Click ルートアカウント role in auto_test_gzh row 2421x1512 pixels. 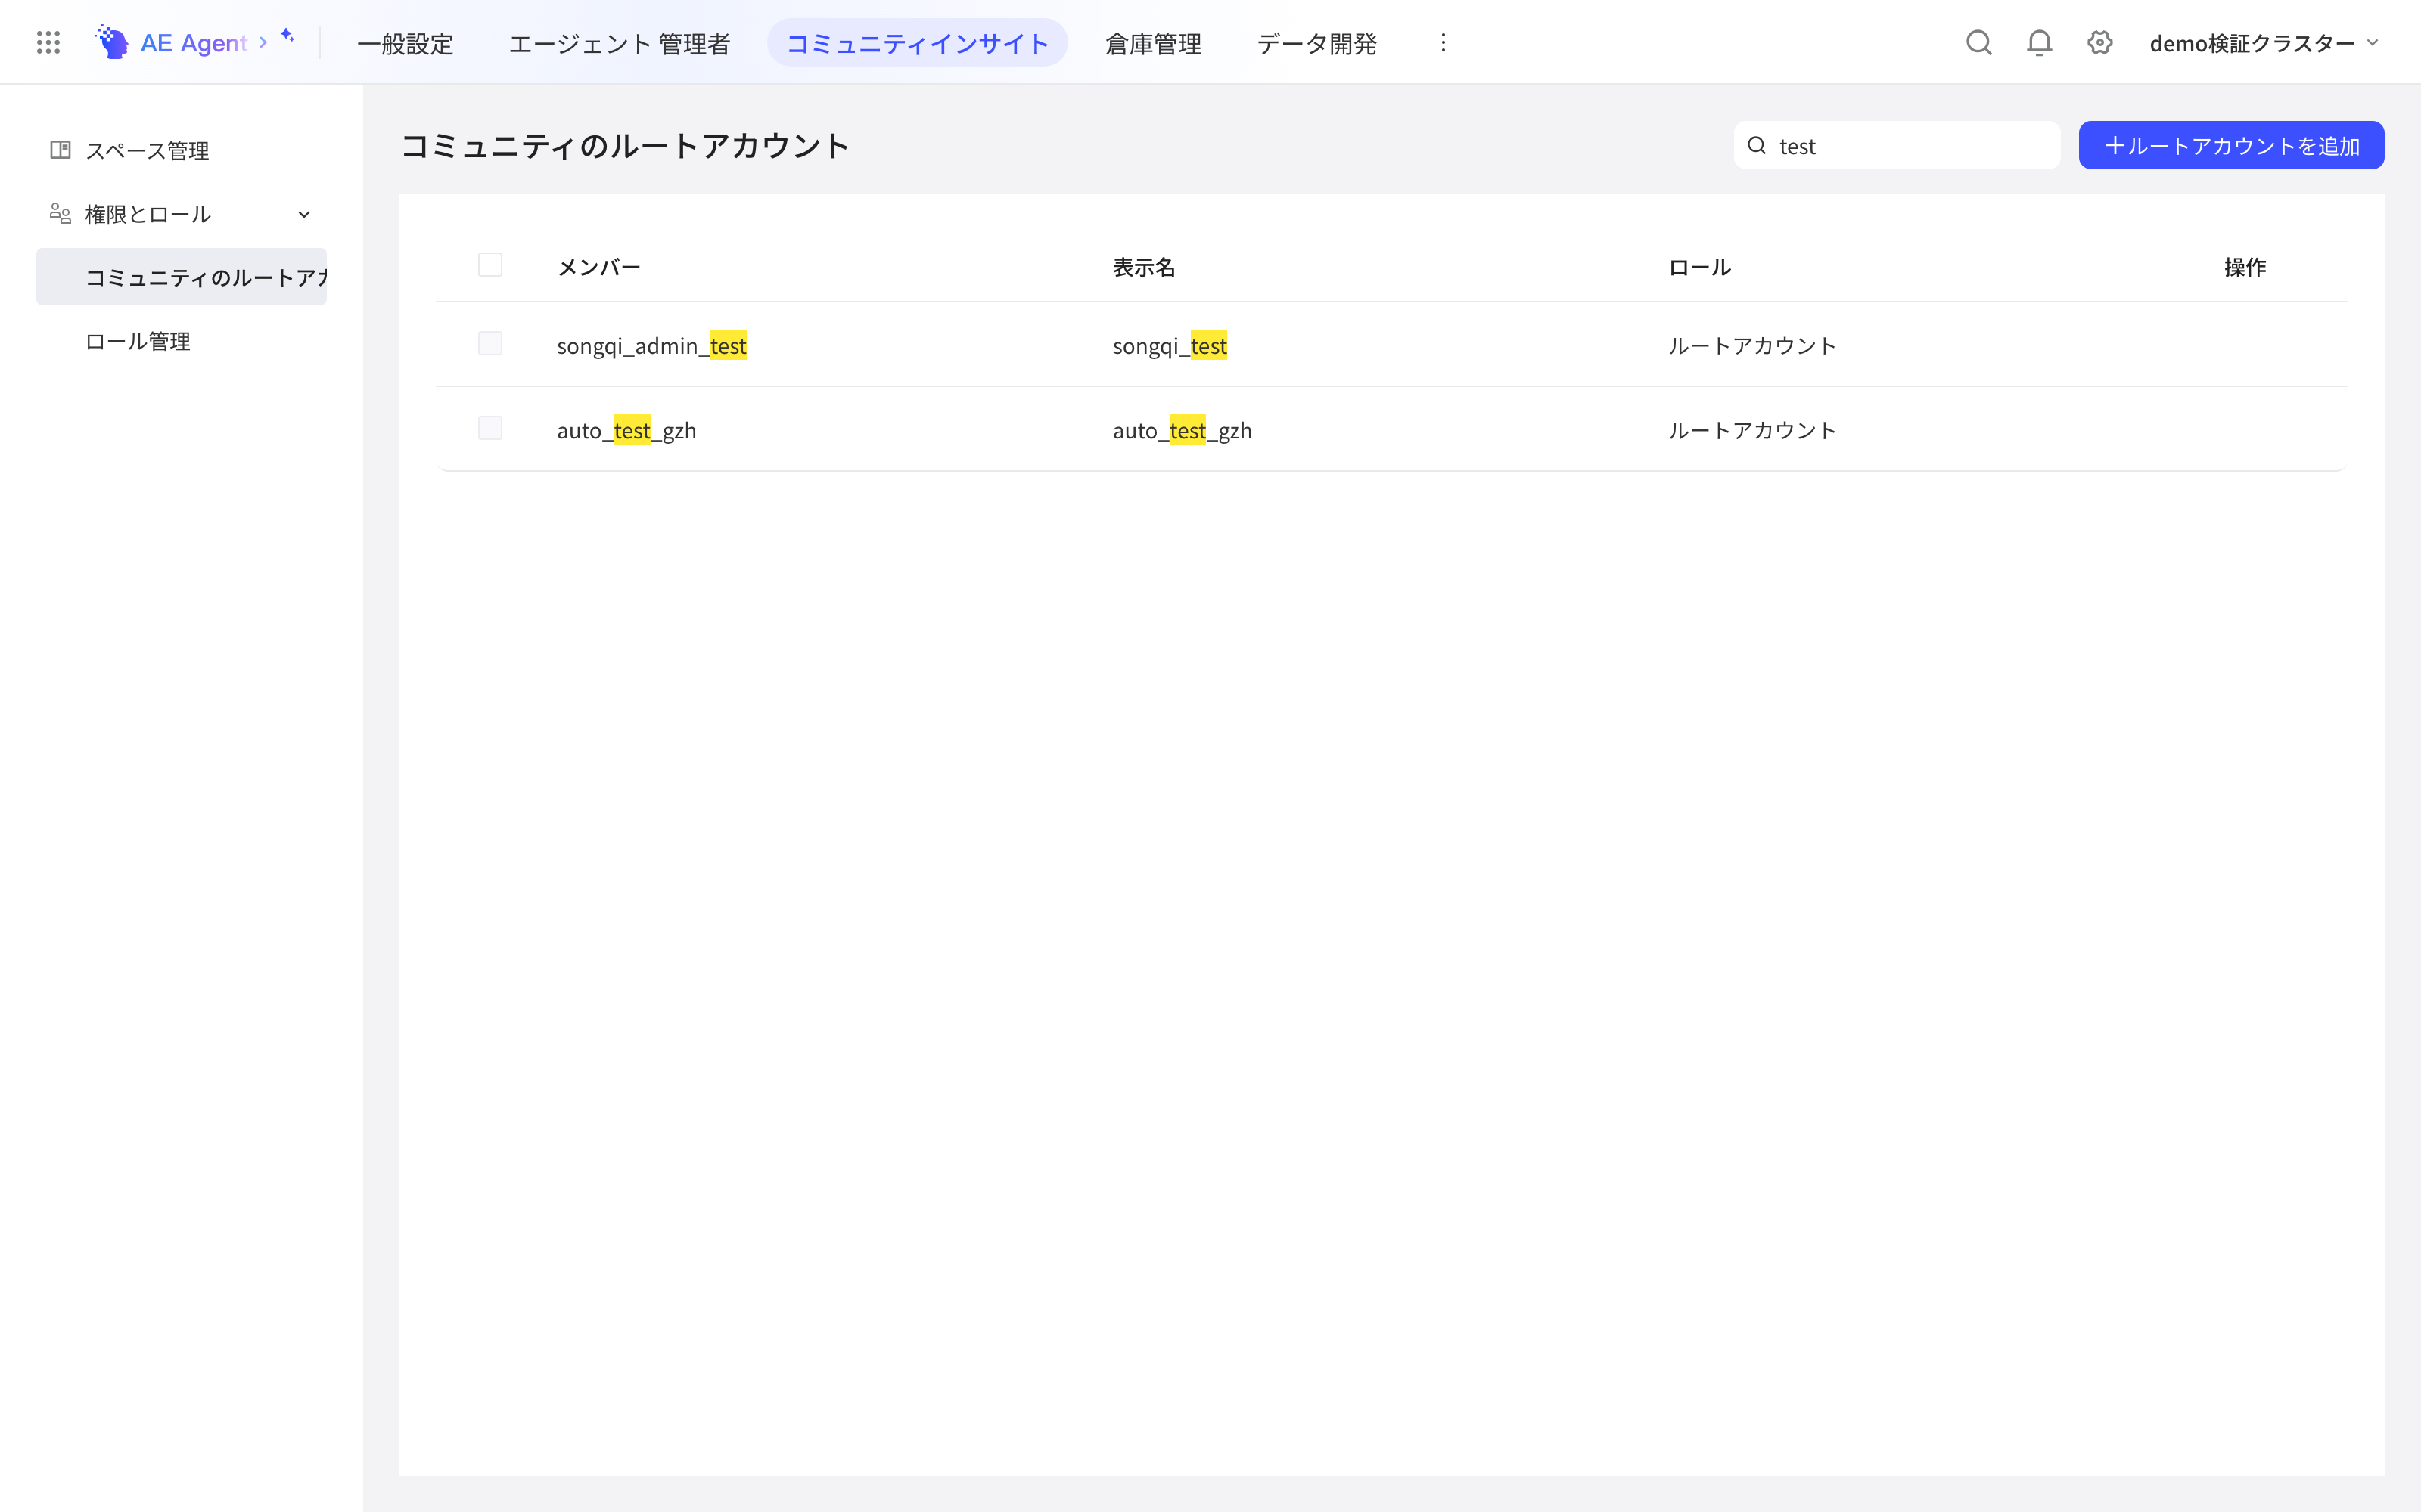coord(1751,430)
